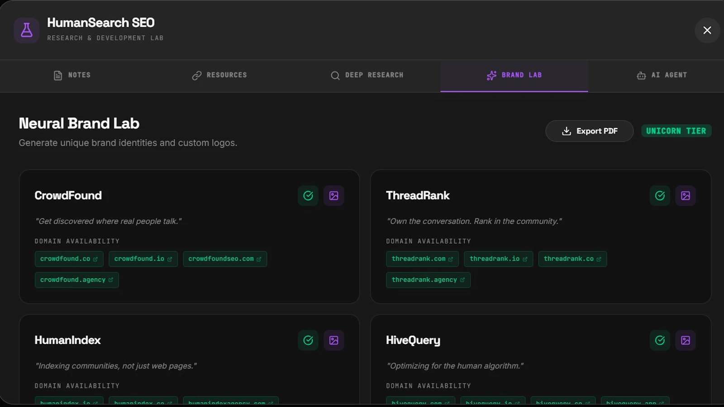
Task: Close the research lab panel
Action: pyautogui.click(x=707, y=30)
